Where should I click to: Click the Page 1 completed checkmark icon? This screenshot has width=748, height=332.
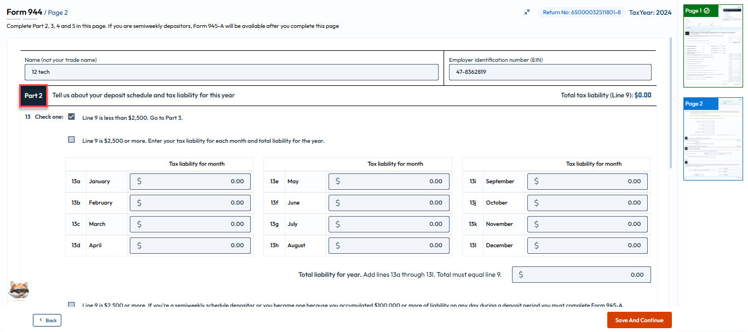click(x=706, y=10)
